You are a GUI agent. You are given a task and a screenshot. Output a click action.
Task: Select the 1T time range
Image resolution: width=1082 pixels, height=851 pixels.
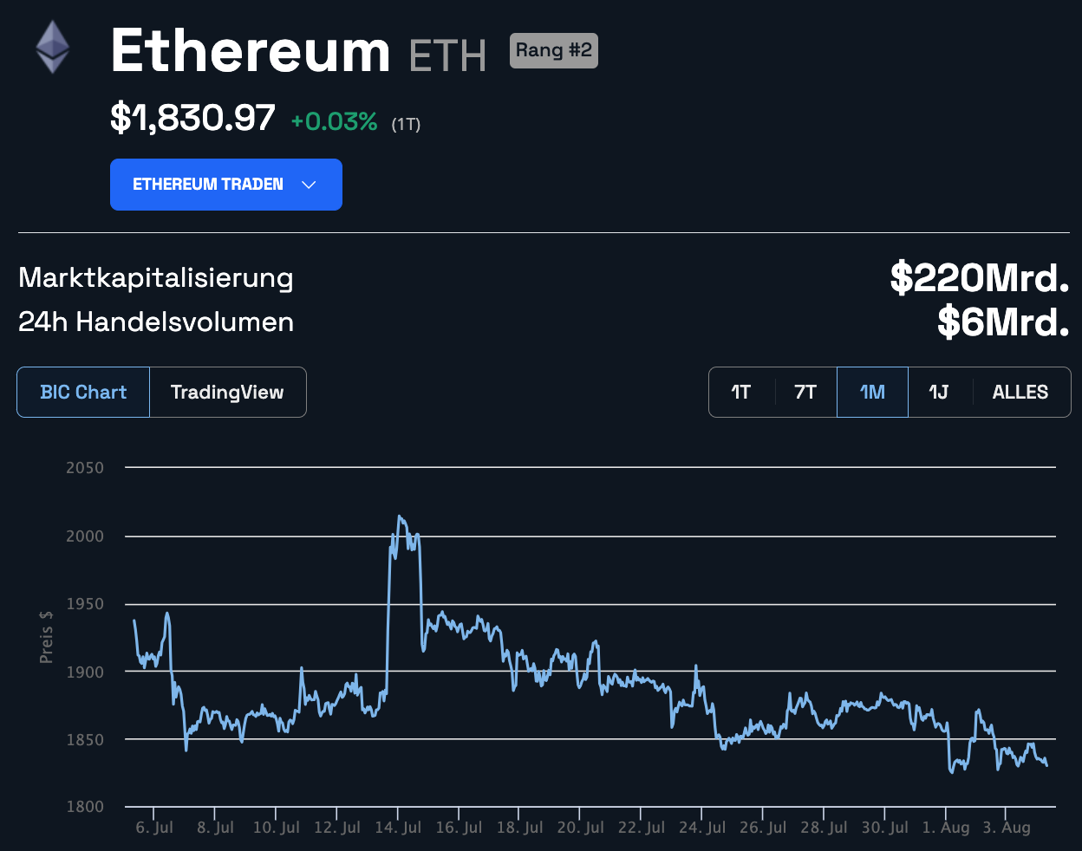740,393
